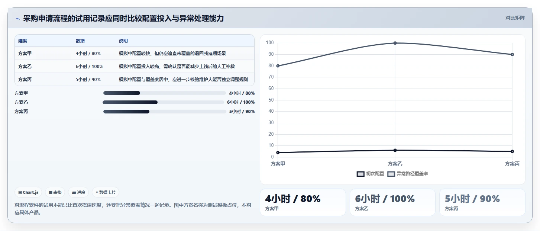
Task: Click the 对比矩阵 label in header
Action: pos(515,18)
